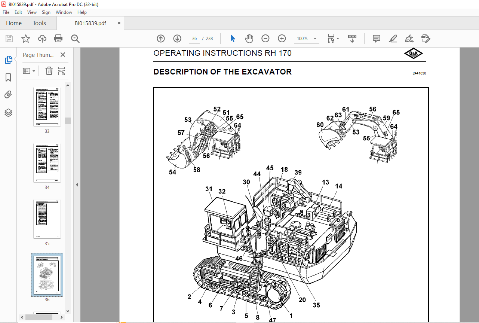
Task: Zoom in with the plus icon
Action: point(282,39)
